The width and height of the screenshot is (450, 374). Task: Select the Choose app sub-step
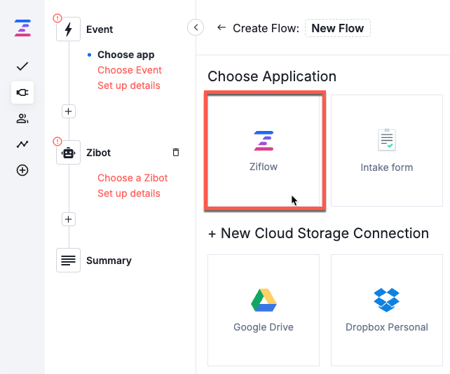126,55
